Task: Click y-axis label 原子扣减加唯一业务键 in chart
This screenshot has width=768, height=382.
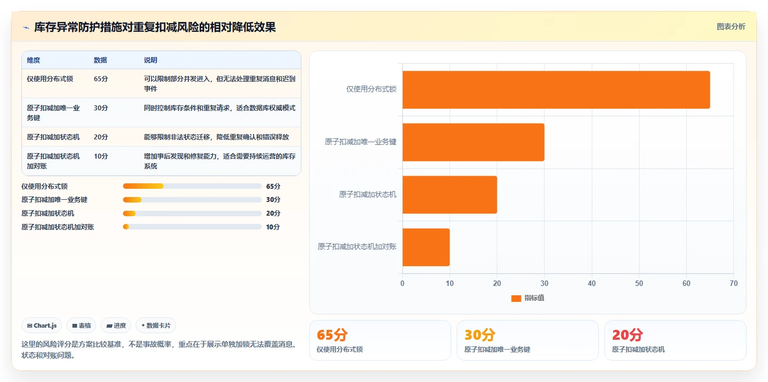Action: pos(361,142)
